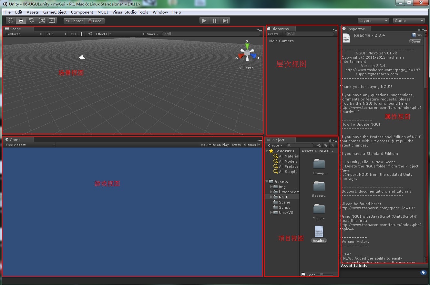Select the Hand tool in toolbar
This screenshot has height=285, width=430.
coord(11,21)
